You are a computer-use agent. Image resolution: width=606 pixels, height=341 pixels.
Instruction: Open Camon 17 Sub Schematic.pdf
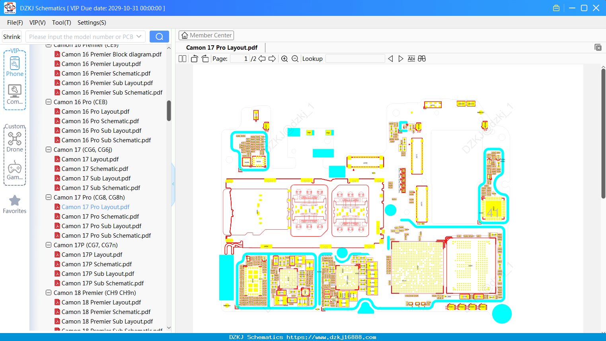point(101,188)
